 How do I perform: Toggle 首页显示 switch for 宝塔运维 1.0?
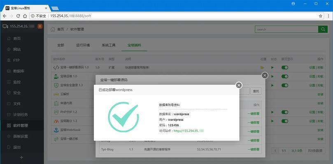point(285,76)
